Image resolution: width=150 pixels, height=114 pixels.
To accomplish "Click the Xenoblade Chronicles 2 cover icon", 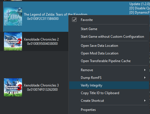I will pyautogui.click(x=13, y=41).
